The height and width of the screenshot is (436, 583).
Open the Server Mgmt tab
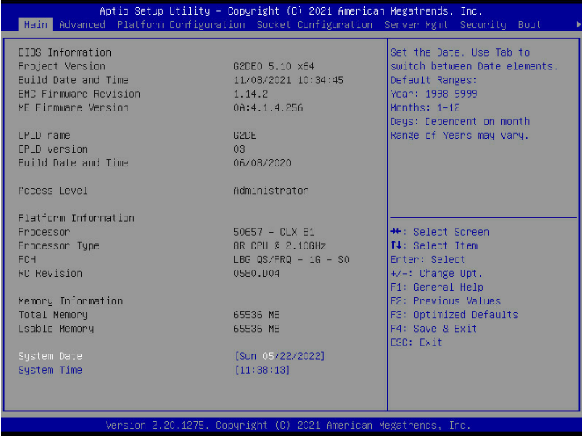point(416,25)
